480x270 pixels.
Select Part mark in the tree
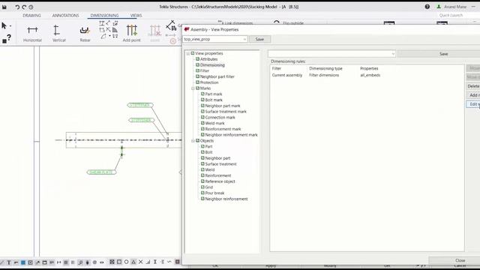click(214, 94)
